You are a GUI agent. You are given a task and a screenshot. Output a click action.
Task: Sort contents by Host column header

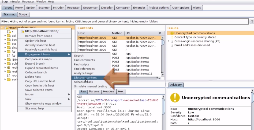coord(94,33)
